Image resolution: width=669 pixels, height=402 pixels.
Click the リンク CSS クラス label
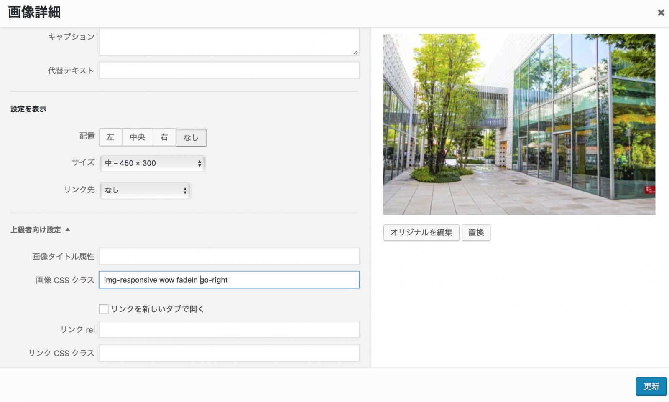click(x=61, y=353)
